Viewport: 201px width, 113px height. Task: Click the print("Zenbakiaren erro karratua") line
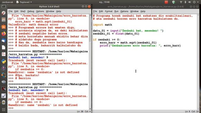pos(140,46)
